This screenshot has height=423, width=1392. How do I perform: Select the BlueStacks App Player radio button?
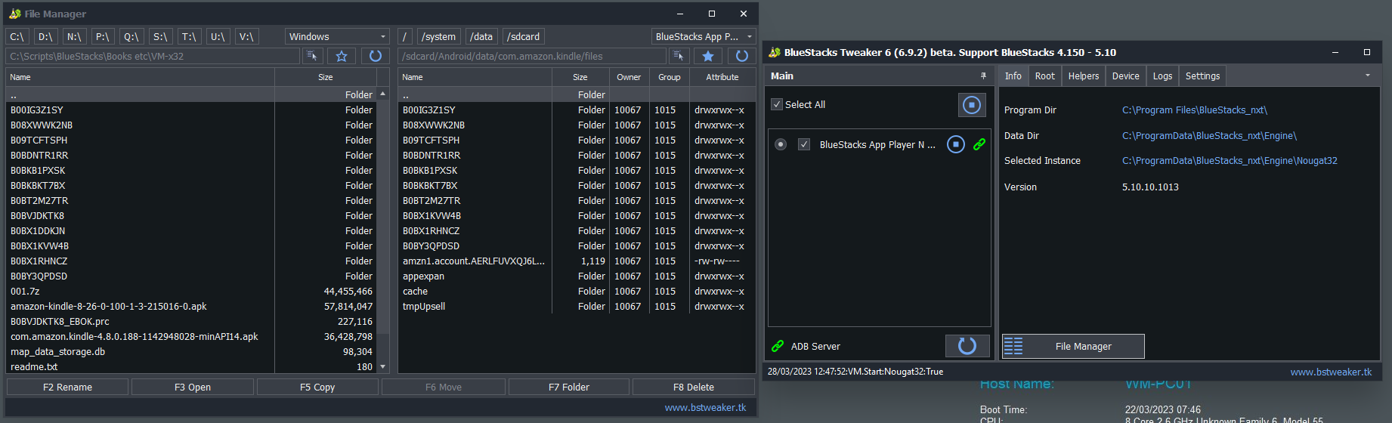point(781,144)
